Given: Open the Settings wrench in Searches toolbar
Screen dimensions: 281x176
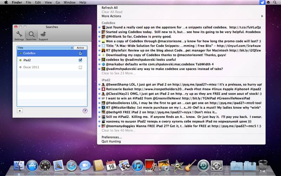Looking at the screenshot, I should 19,36.
